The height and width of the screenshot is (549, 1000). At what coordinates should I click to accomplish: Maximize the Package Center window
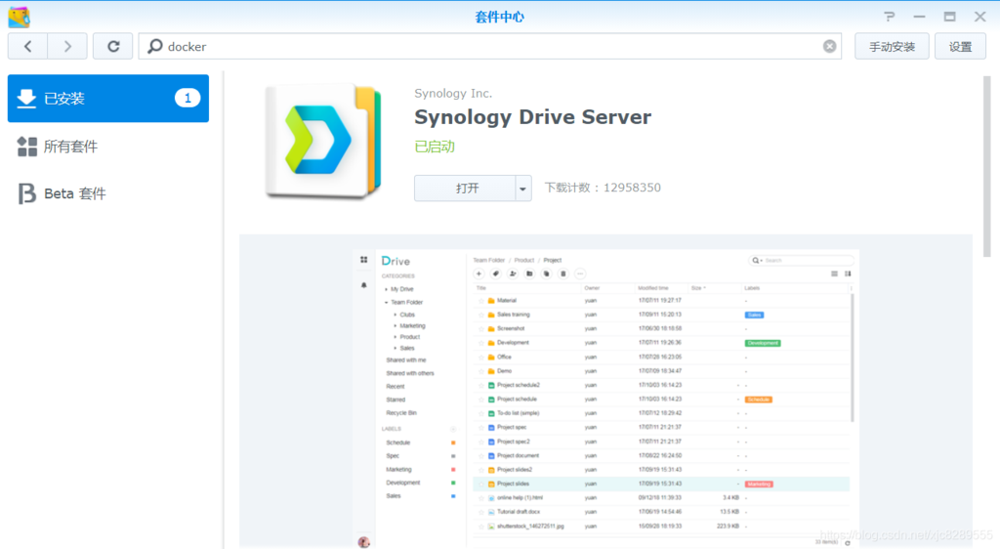click(x=949, y=17)
